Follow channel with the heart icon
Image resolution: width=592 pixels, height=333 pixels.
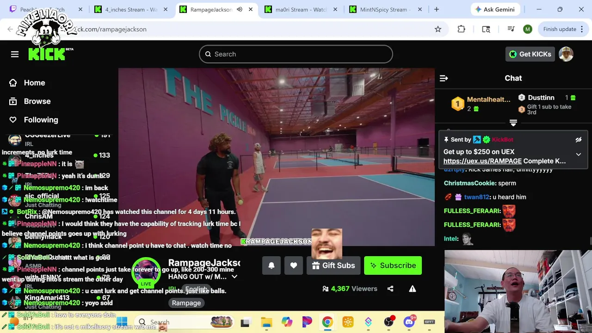[294, 265]
